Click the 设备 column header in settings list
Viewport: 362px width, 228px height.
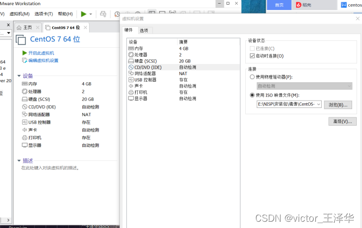pyautogui.click(x=152, y=42)
